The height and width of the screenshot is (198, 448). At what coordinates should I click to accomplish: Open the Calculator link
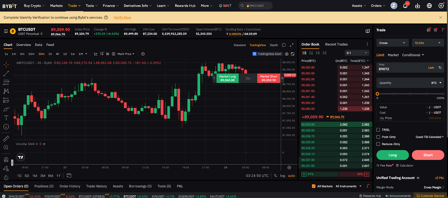click(405, 166)
